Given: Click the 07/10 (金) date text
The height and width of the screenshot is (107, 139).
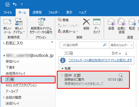Looking at the screenshot, I should coord(115,80).
